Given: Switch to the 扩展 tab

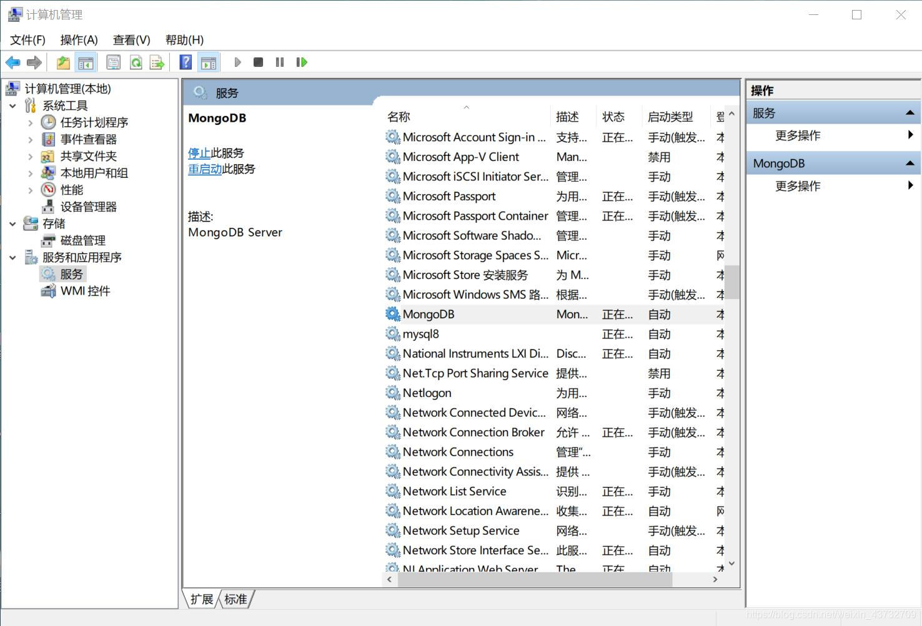Looking at the screenshot, I should coord(202,599).
